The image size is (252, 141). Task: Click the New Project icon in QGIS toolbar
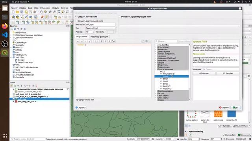coord(13,12)
